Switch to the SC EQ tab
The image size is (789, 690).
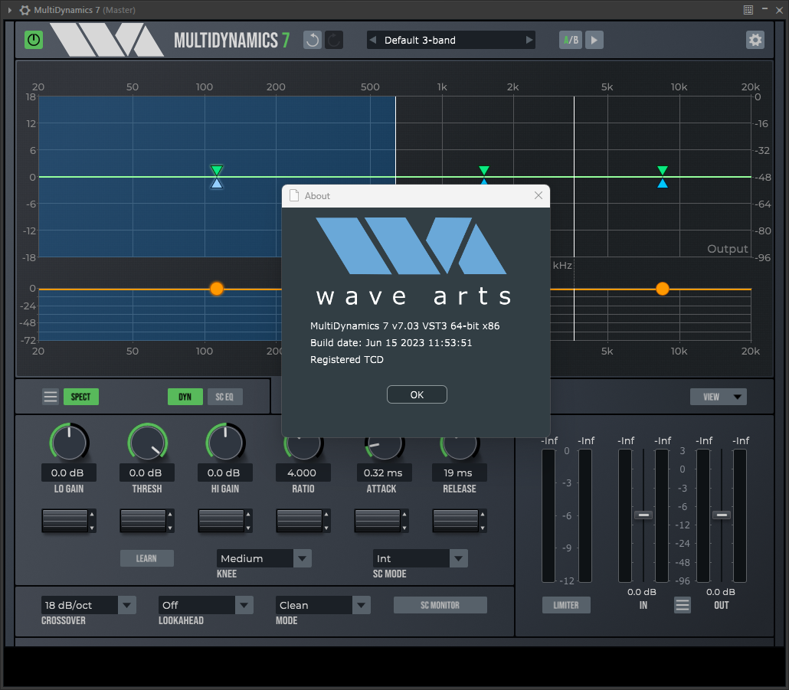coord(224,397)
